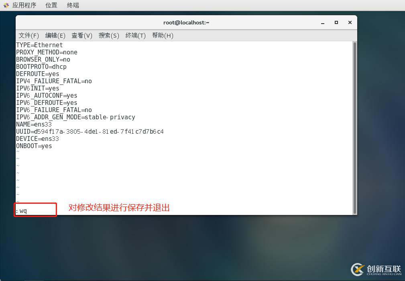Maximize the root@localhost terminal window

click(336, 22)
